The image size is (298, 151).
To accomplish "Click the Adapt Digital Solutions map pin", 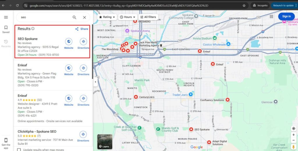I will coord(209,142).
